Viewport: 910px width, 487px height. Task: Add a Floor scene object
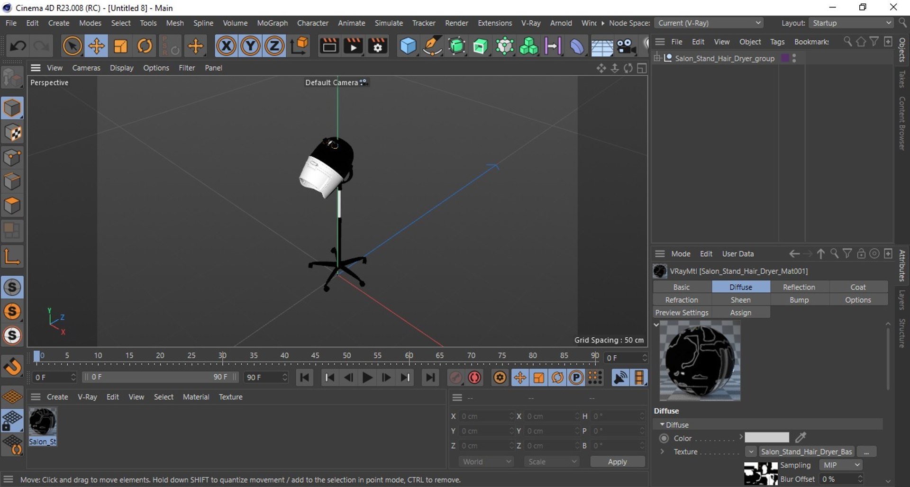(601, 46)
